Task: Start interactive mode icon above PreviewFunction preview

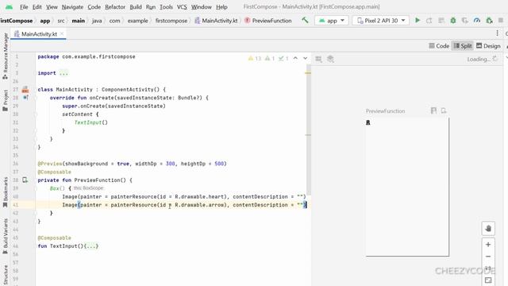Action: pyautogui.click(x=434, y=111)
